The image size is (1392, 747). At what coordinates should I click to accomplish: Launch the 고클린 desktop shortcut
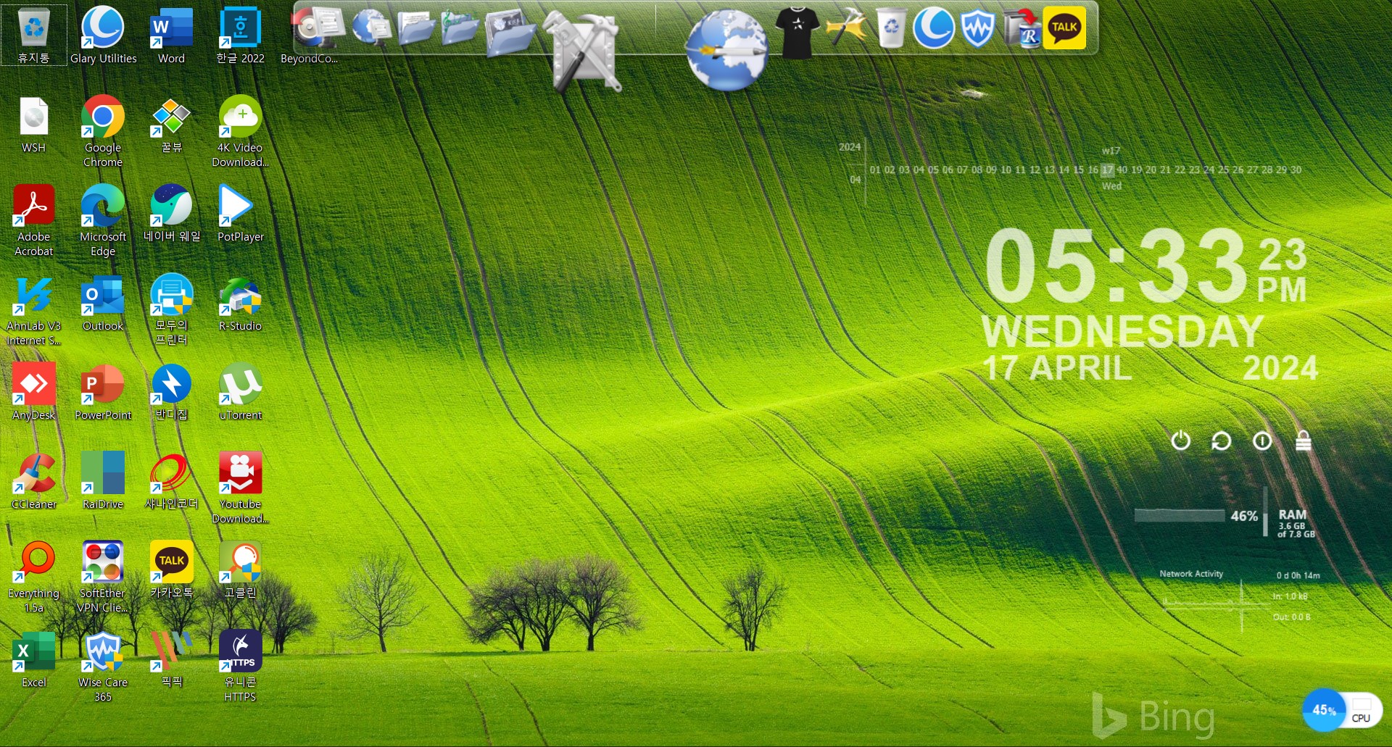tap(240, 570)
